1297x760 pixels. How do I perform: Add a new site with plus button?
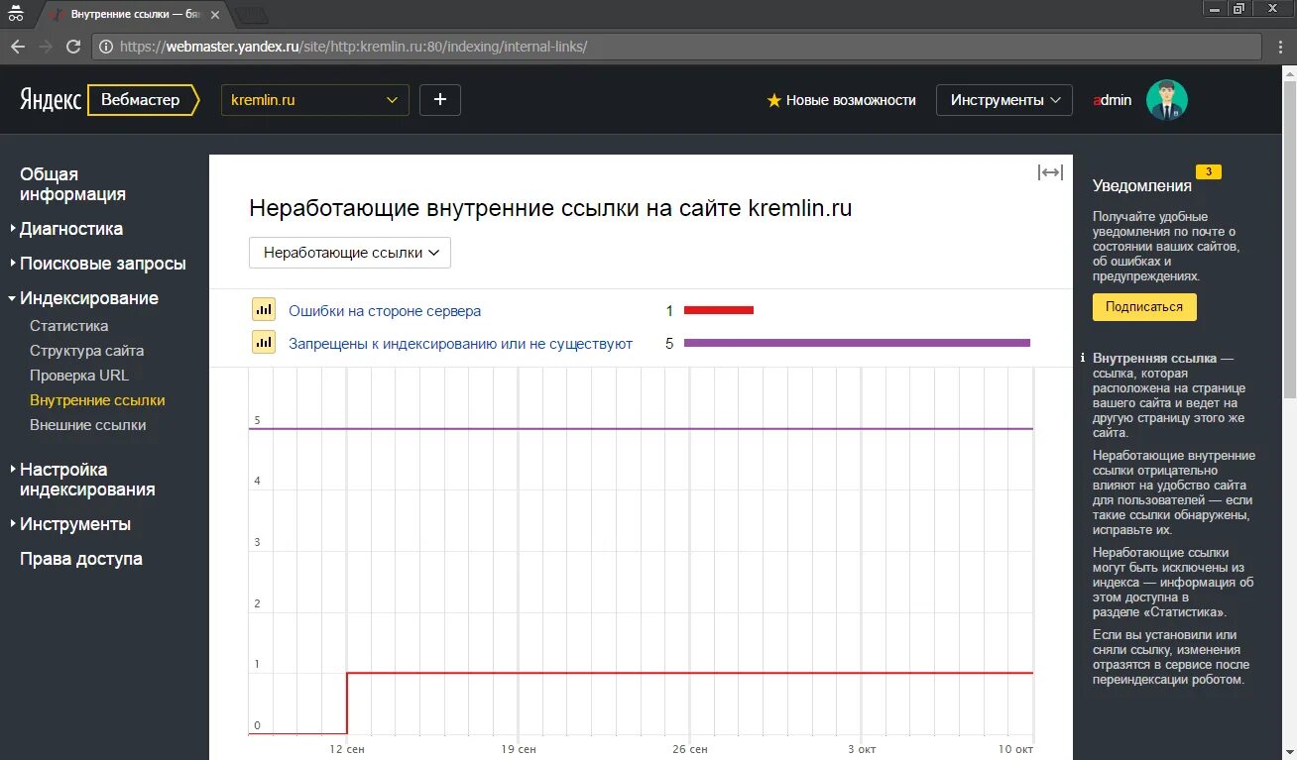tap(440, 100)
